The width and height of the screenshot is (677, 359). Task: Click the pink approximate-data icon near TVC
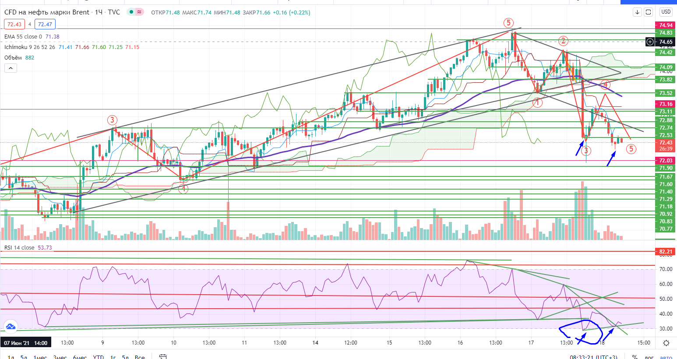pos(139,12)
